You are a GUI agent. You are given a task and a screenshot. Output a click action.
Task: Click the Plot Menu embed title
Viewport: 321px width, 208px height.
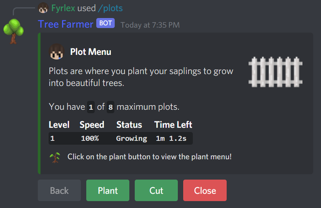coord(91,52)
